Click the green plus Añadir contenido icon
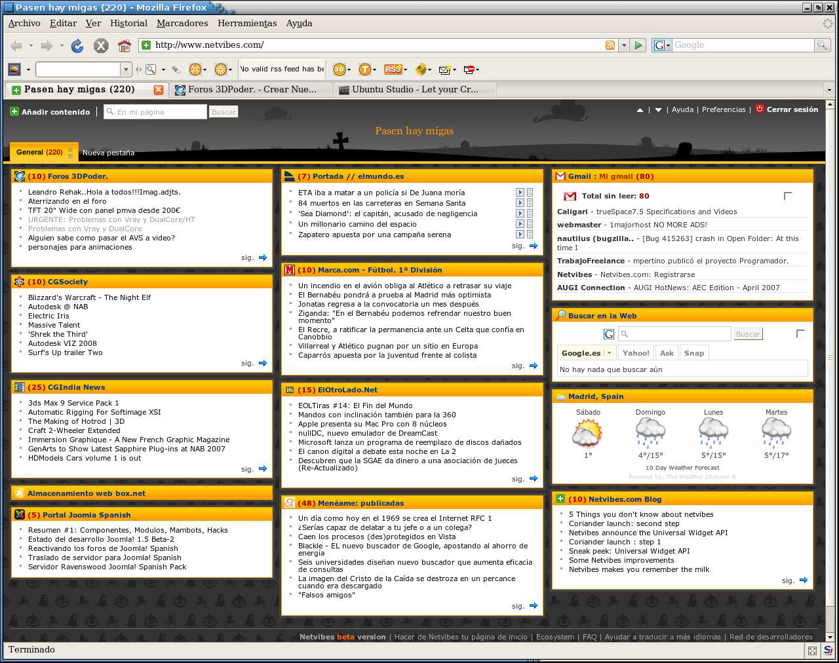The width and height of the screenshot is (839, 663). [14, 111]
